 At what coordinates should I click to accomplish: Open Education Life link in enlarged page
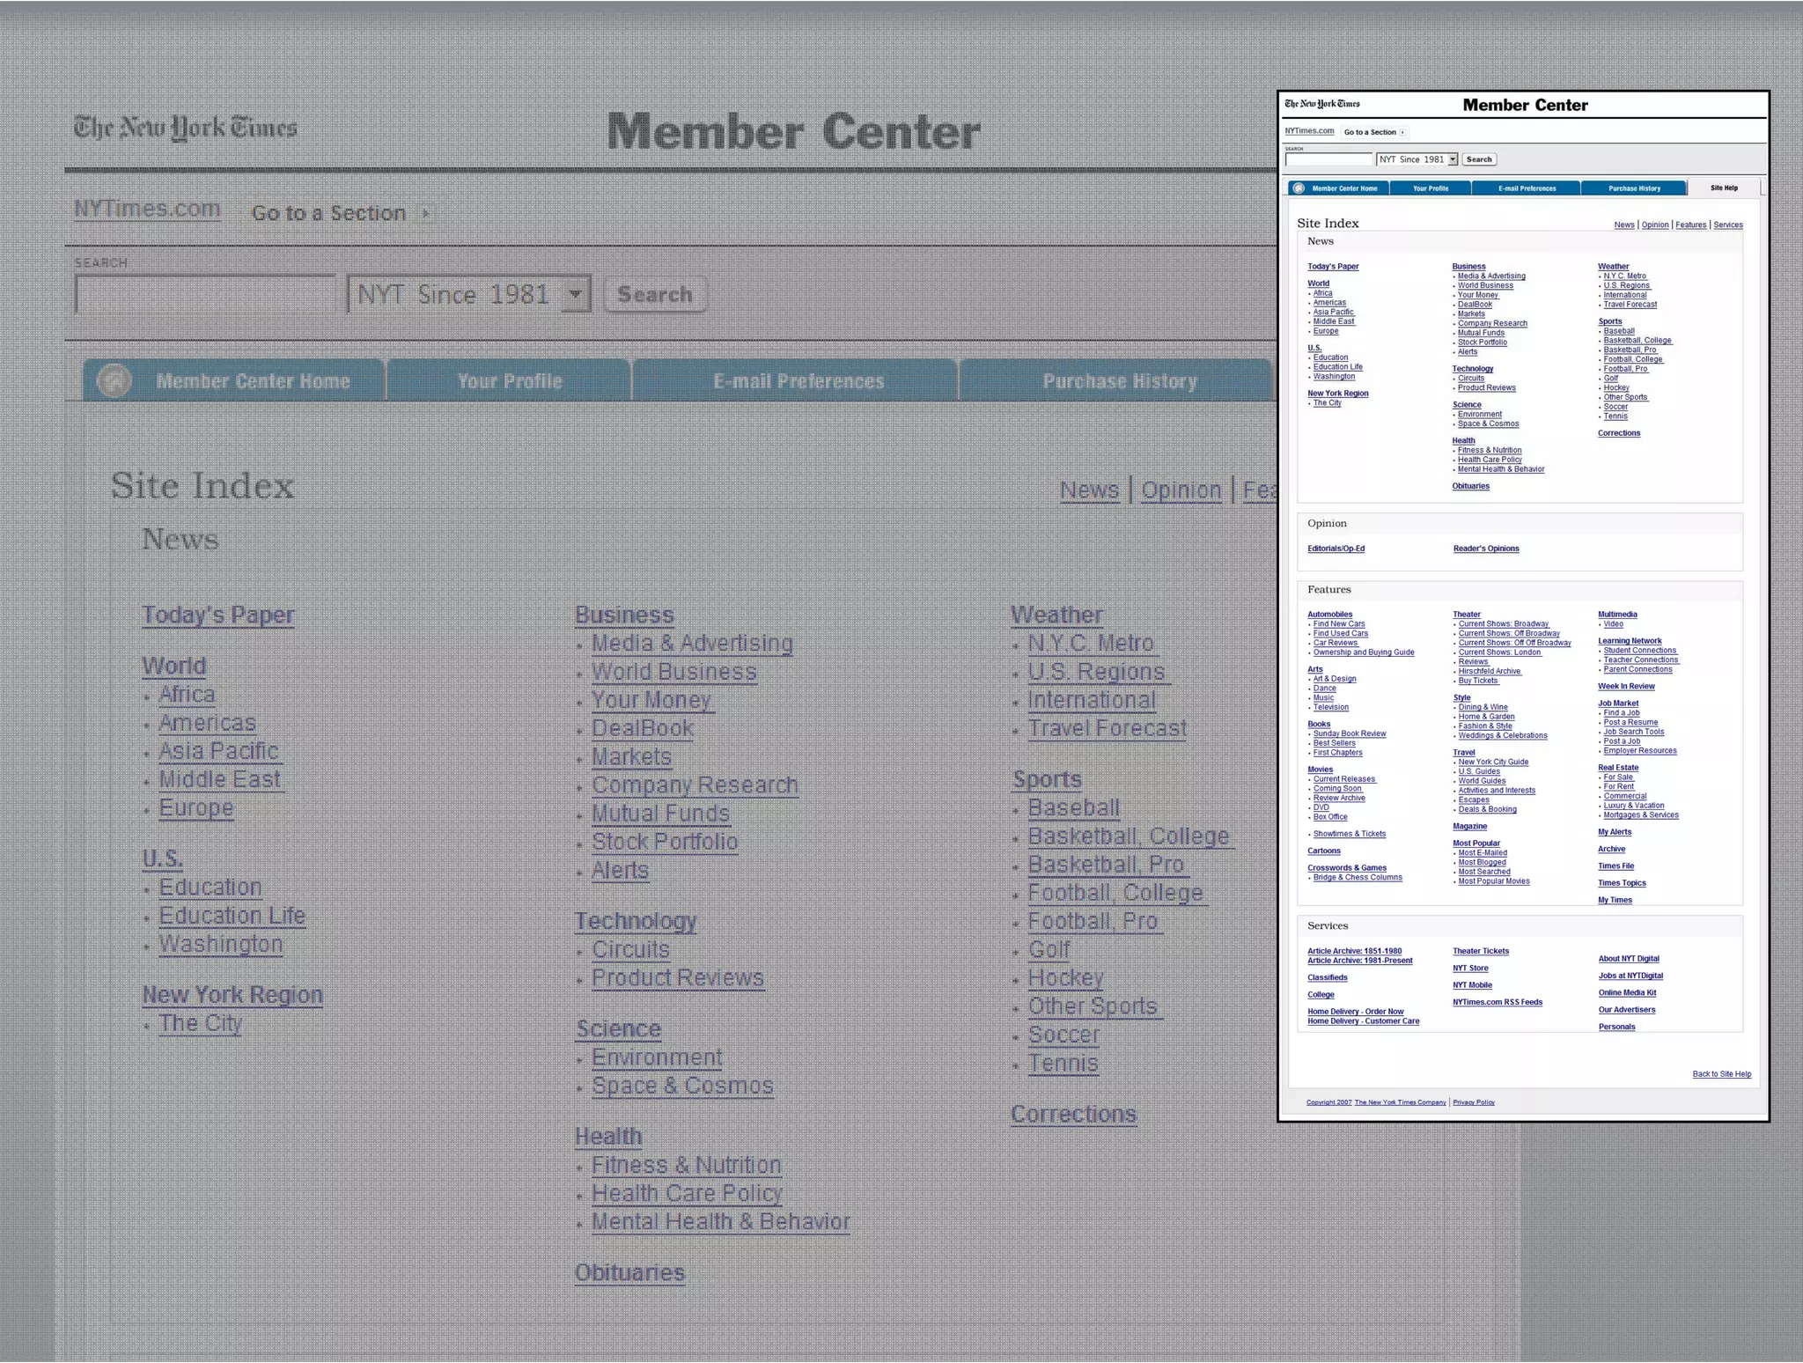pyautogui.click(x=232, y=916)
